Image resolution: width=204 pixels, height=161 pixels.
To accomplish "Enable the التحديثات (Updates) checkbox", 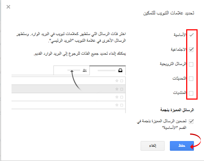I will 191,79.
